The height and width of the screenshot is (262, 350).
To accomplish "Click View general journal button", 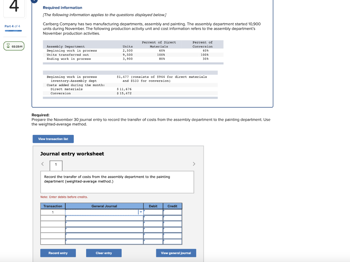I will coord(176,253).
